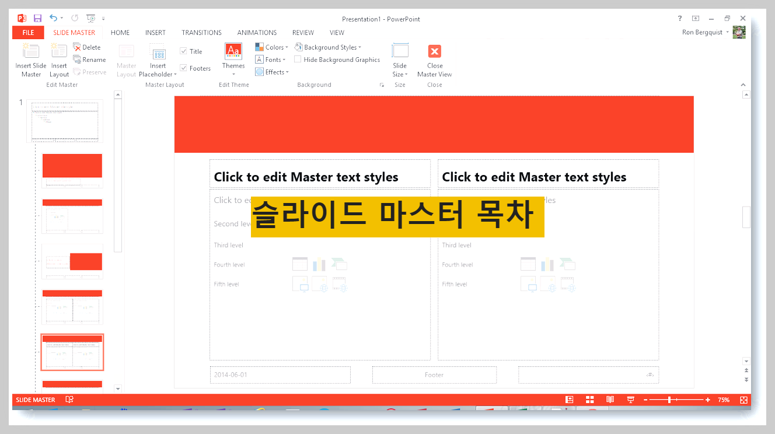
Task: Open PowerPoint Help question mark
Action: [680, 19]
